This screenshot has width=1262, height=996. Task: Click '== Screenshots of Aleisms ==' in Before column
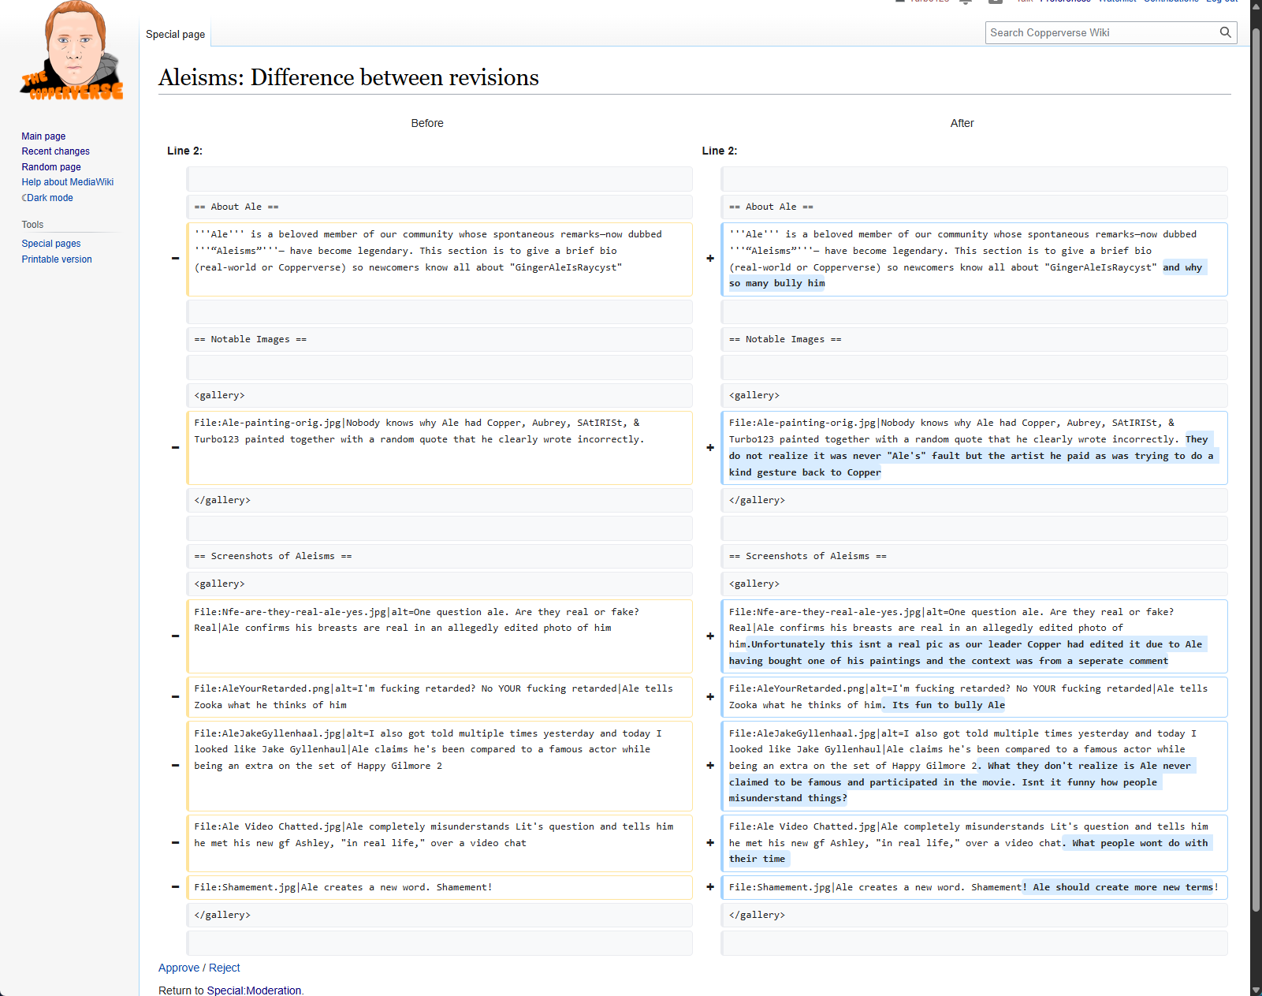439,556
